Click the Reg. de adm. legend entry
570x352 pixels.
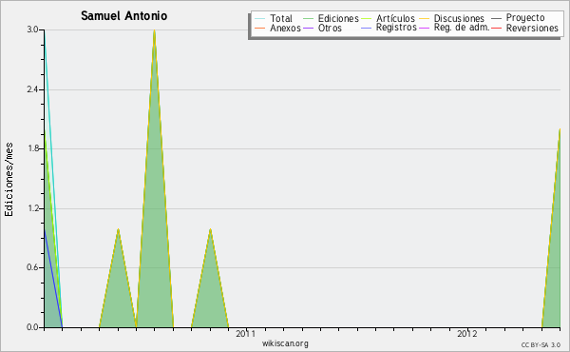pyautogui.click(x=454, y=28)
